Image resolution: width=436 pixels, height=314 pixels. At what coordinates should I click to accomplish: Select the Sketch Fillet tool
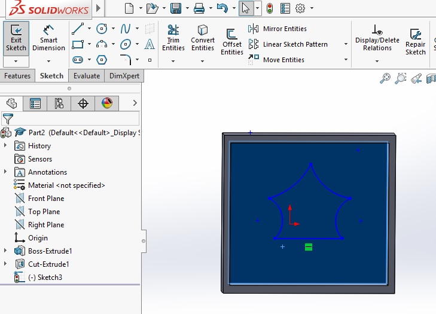point(126,60)
